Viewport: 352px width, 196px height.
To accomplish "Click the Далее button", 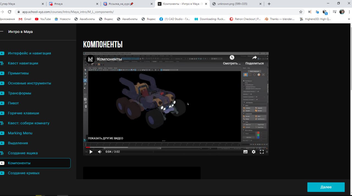I will coord(326,187).
